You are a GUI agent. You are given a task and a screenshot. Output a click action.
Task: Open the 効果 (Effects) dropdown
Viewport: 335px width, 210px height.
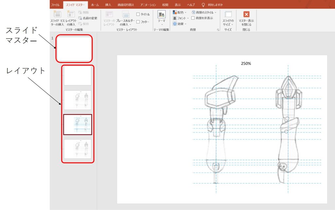[180, 24]
